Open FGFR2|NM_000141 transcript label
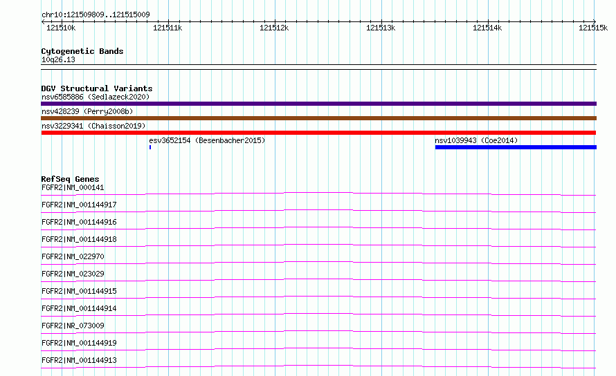The image size is (616, 376). point(73,187)
